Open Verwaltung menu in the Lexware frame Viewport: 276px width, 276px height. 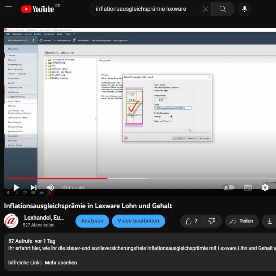click(49, 34)
